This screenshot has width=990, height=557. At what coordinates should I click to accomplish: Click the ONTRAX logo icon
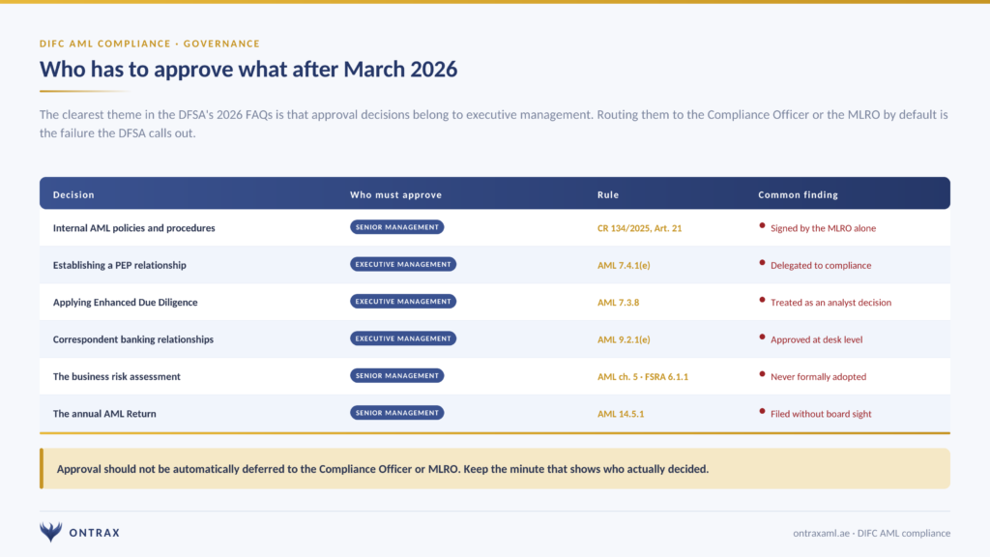coord(51,532)
